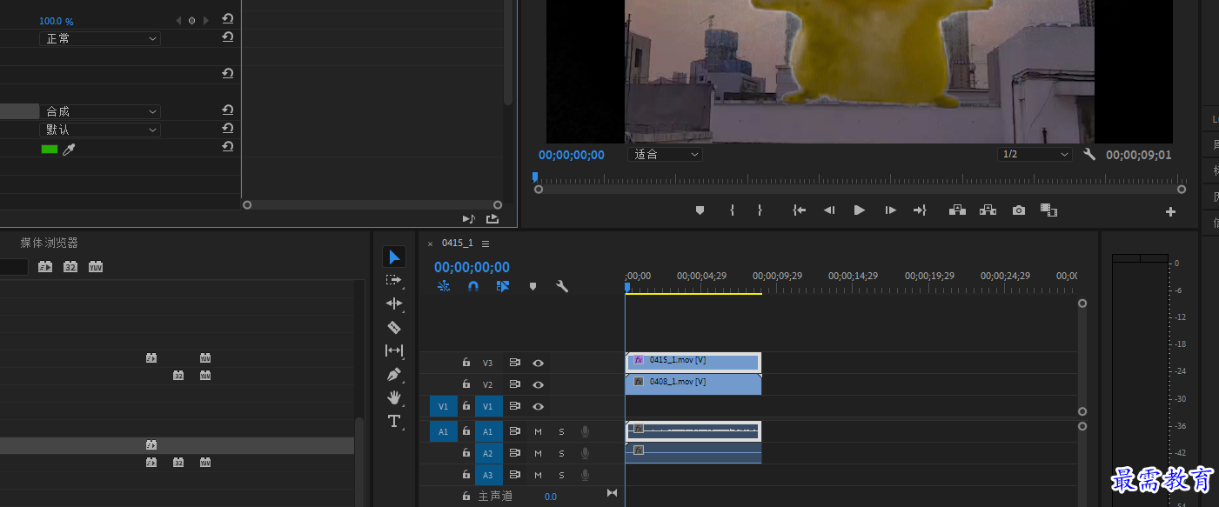
Task: Switch to 媒体浏览器 tab
Action: 50,243
